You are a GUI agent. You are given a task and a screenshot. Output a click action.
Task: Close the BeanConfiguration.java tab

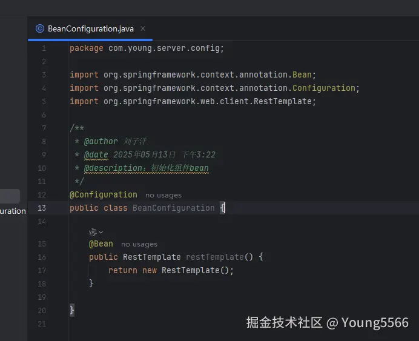[x=143, y=28]
